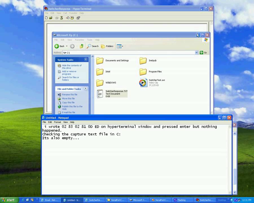Switch to Microsoft Xp taskbar button
The image size is (254, 203).
[x=139, y=200]
